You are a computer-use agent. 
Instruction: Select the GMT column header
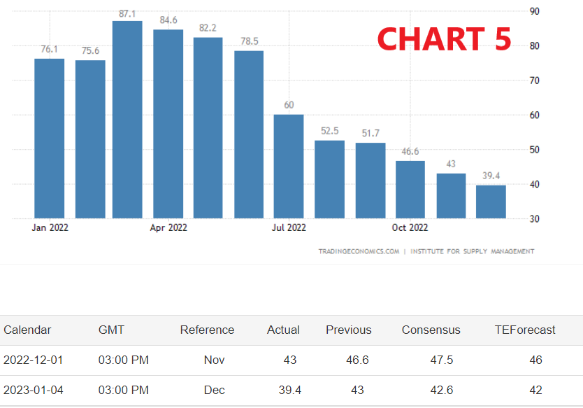pyautogui.click(x=111, y=330)
